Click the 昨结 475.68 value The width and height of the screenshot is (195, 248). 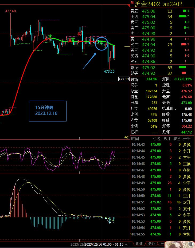(187, 120)
